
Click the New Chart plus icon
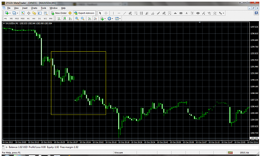pos(7,13)
